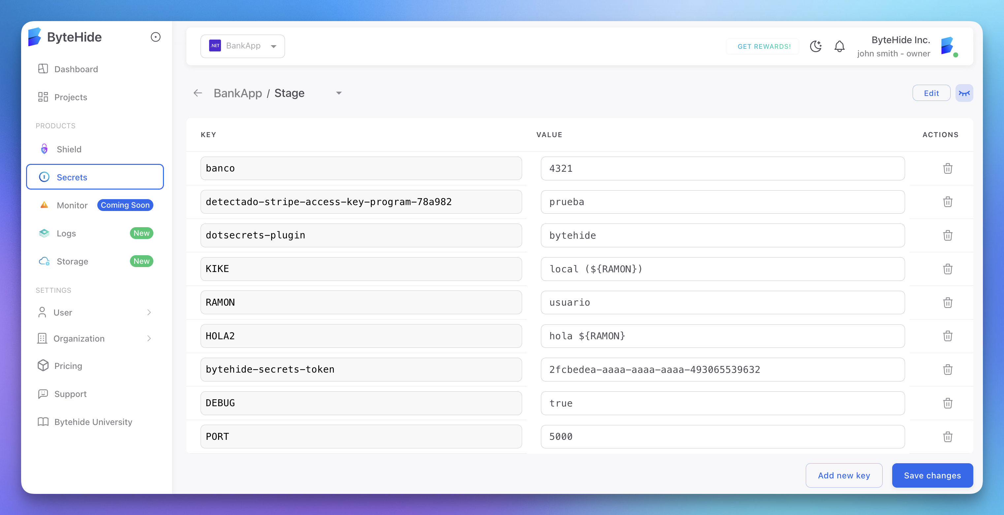Open the BankApp project dropdown
The image size is (1004, 515).
pyautogui.click(x=242, y=46)
